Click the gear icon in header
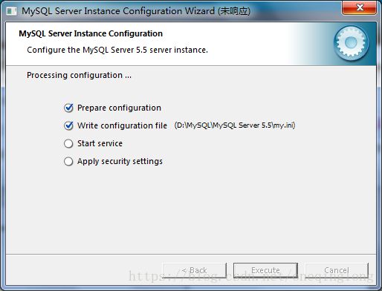This screenshot has width=382, height=291. click(351, 43)
